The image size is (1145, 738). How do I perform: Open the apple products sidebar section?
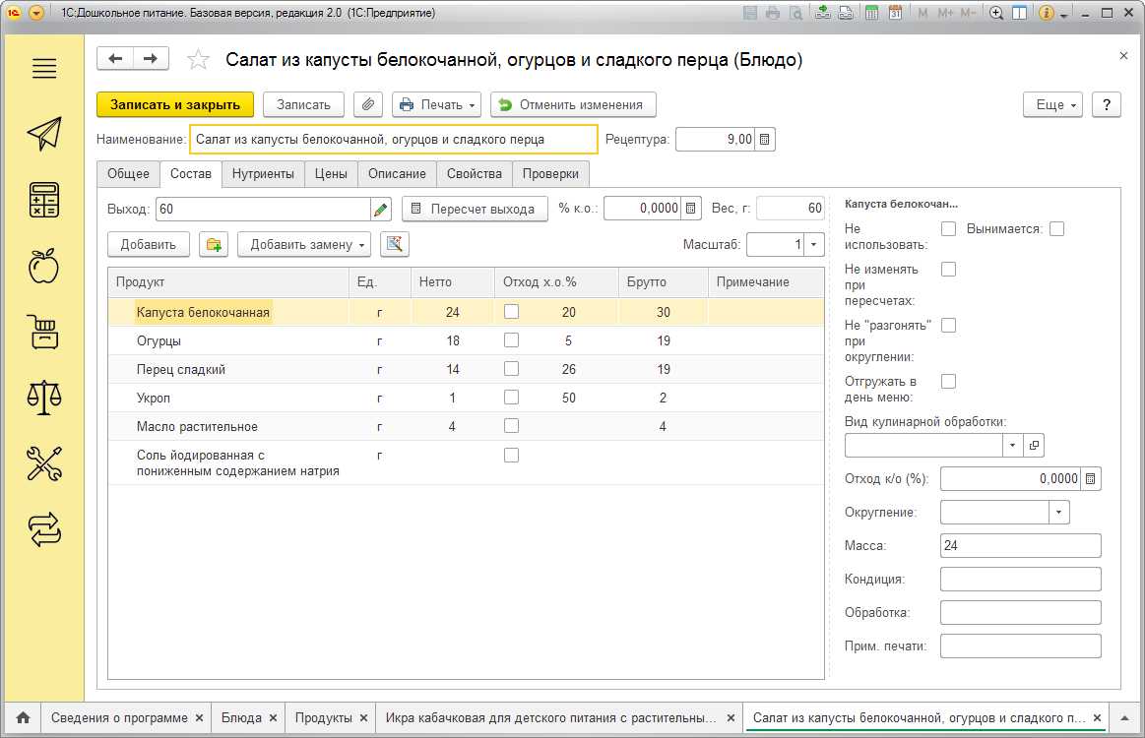coord(44,266)
